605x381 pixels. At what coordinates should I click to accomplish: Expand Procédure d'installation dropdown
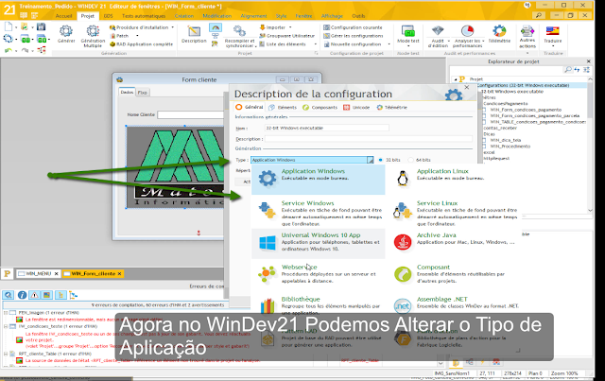172,27
